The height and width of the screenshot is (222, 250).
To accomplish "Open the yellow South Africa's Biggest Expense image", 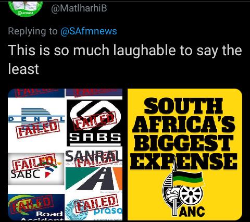I will coord(185,154).
